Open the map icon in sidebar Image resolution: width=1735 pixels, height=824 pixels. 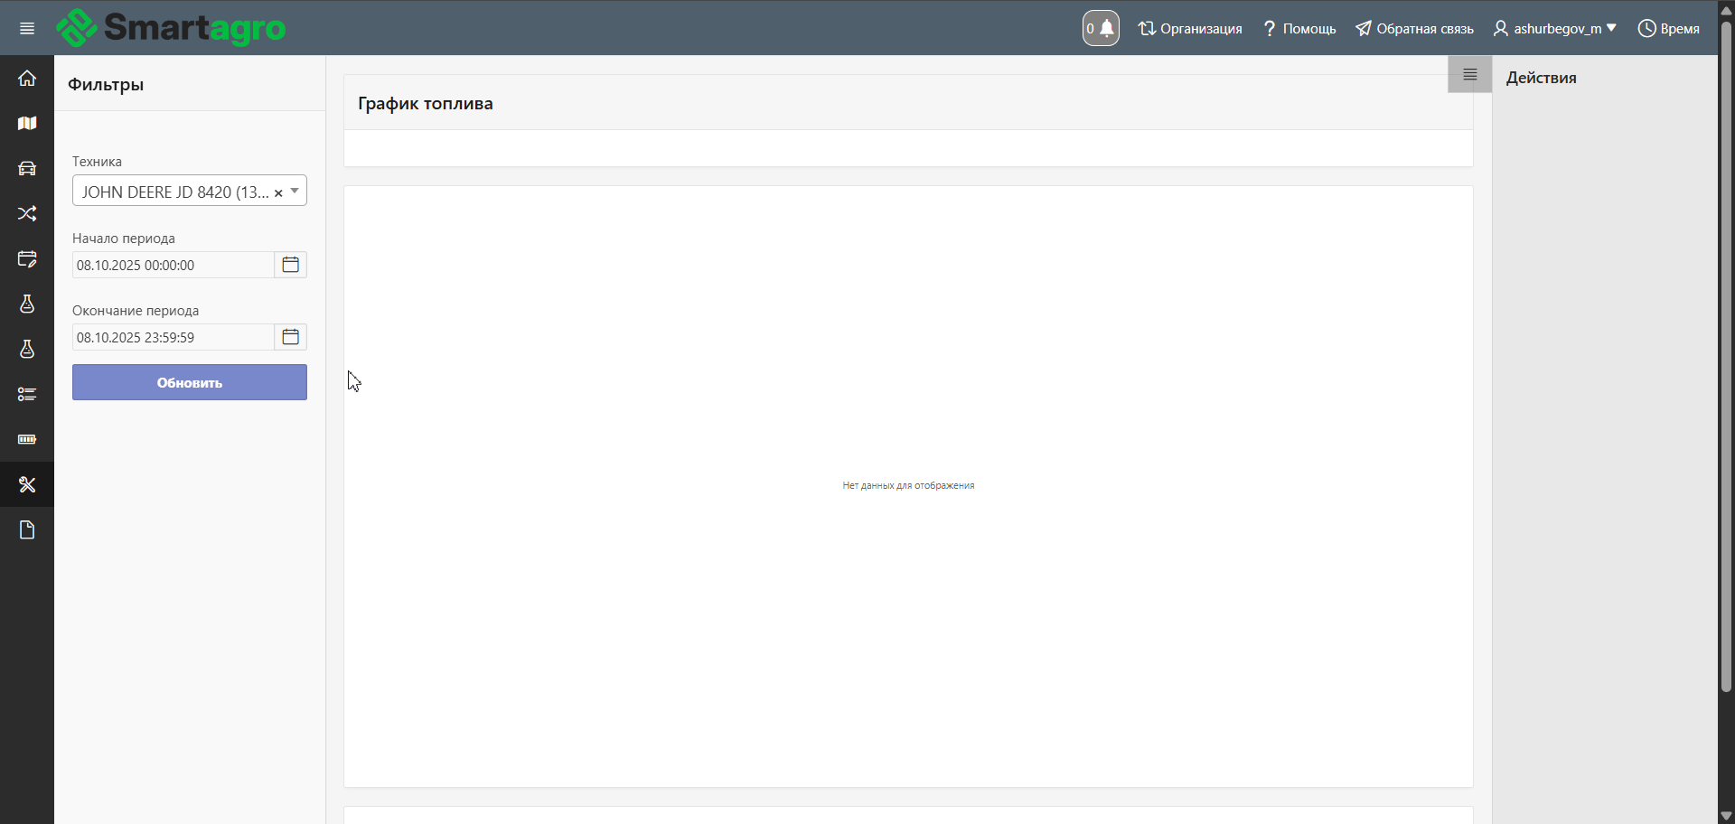pyautogui.click(x=27, y=124)
